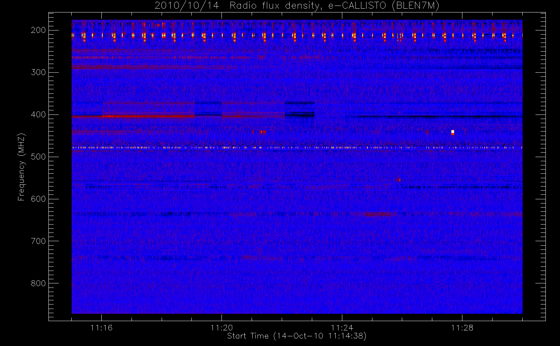Click the small red spot near 555 MHz
Viewport: 560px width, 346px height.
pyautogui.click(x=399, y=180)
